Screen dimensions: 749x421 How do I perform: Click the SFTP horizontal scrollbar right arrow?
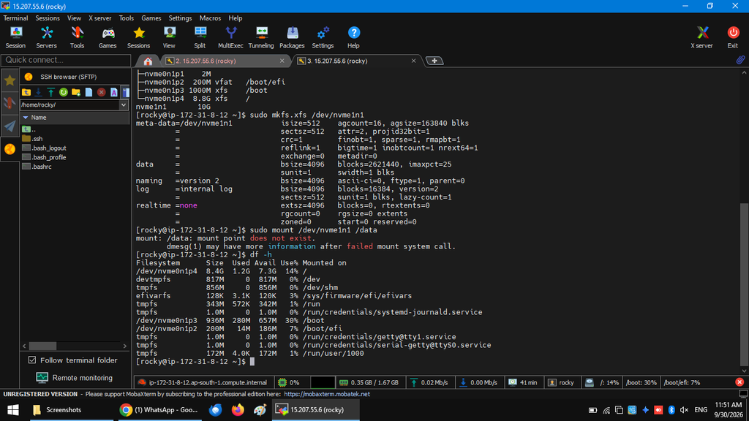(x=124, y=346)
